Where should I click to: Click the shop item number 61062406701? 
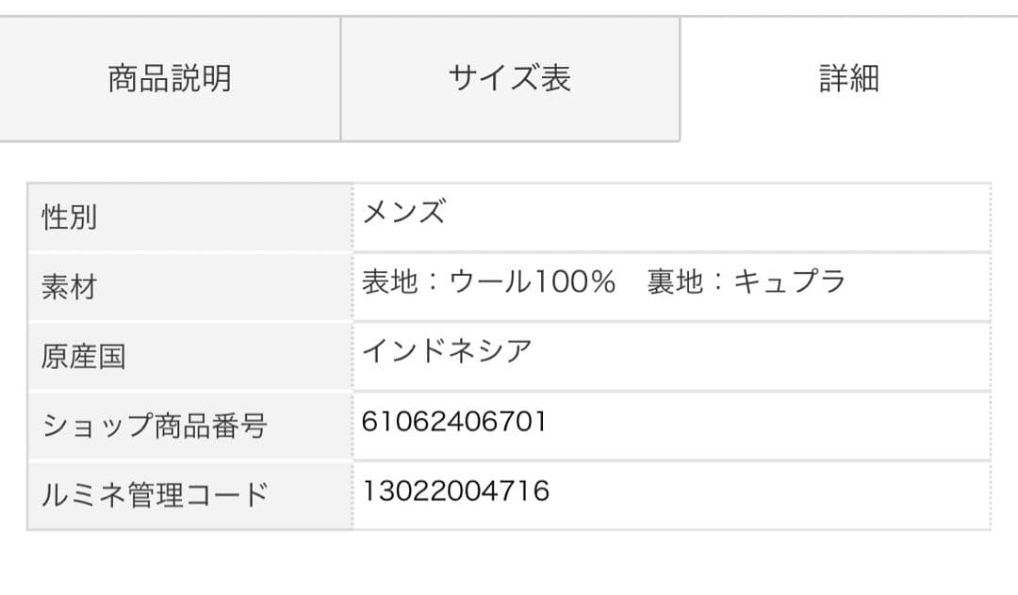pos(453,421)
